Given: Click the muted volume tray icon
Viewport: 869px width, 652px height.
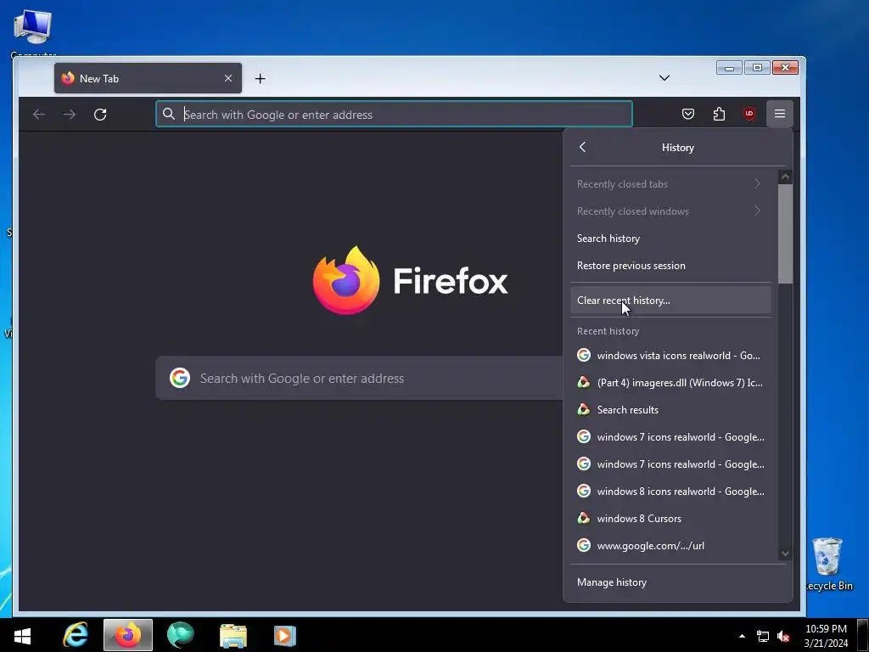Looking at the screenshot, I should 783,636.
